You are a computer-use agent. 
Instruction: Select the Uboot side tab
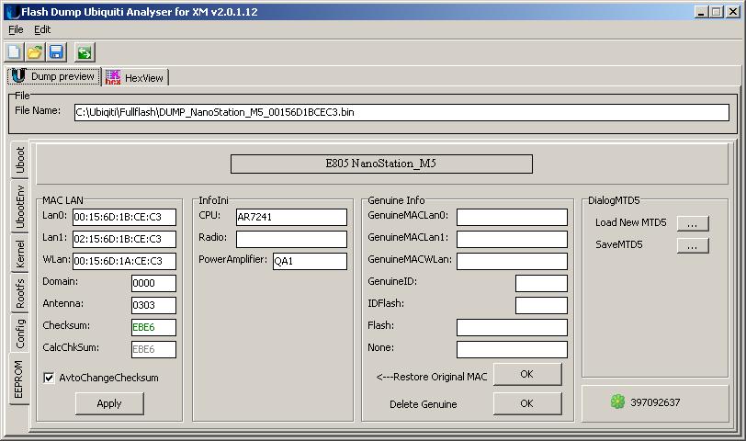[x=19, y=160]
